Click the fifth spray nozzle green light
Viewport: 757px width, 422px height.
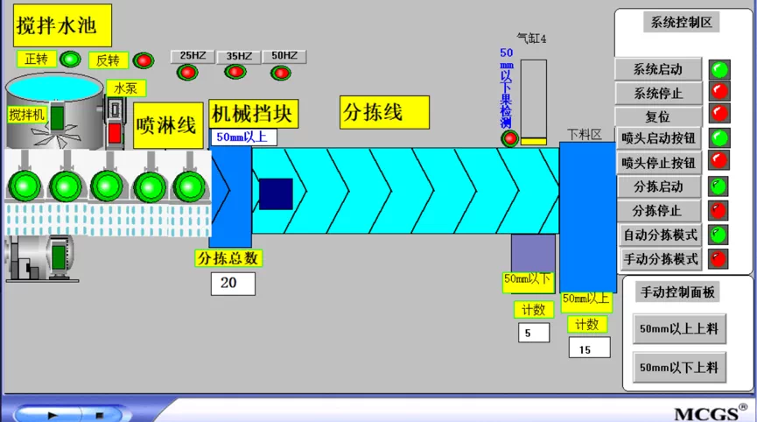click(x=190, y=186)
